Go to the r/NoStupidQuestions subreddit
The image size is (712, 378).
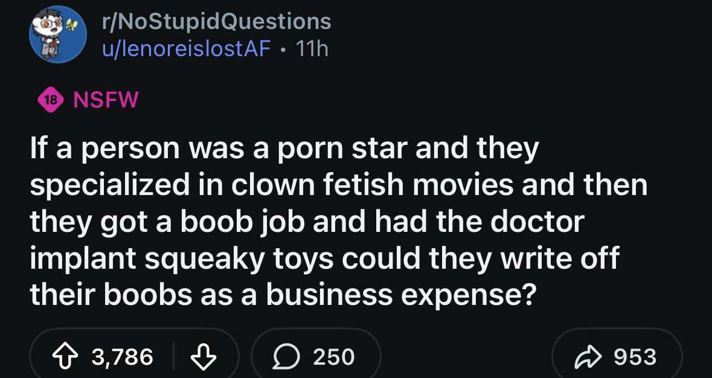click(x=217, y=22)
